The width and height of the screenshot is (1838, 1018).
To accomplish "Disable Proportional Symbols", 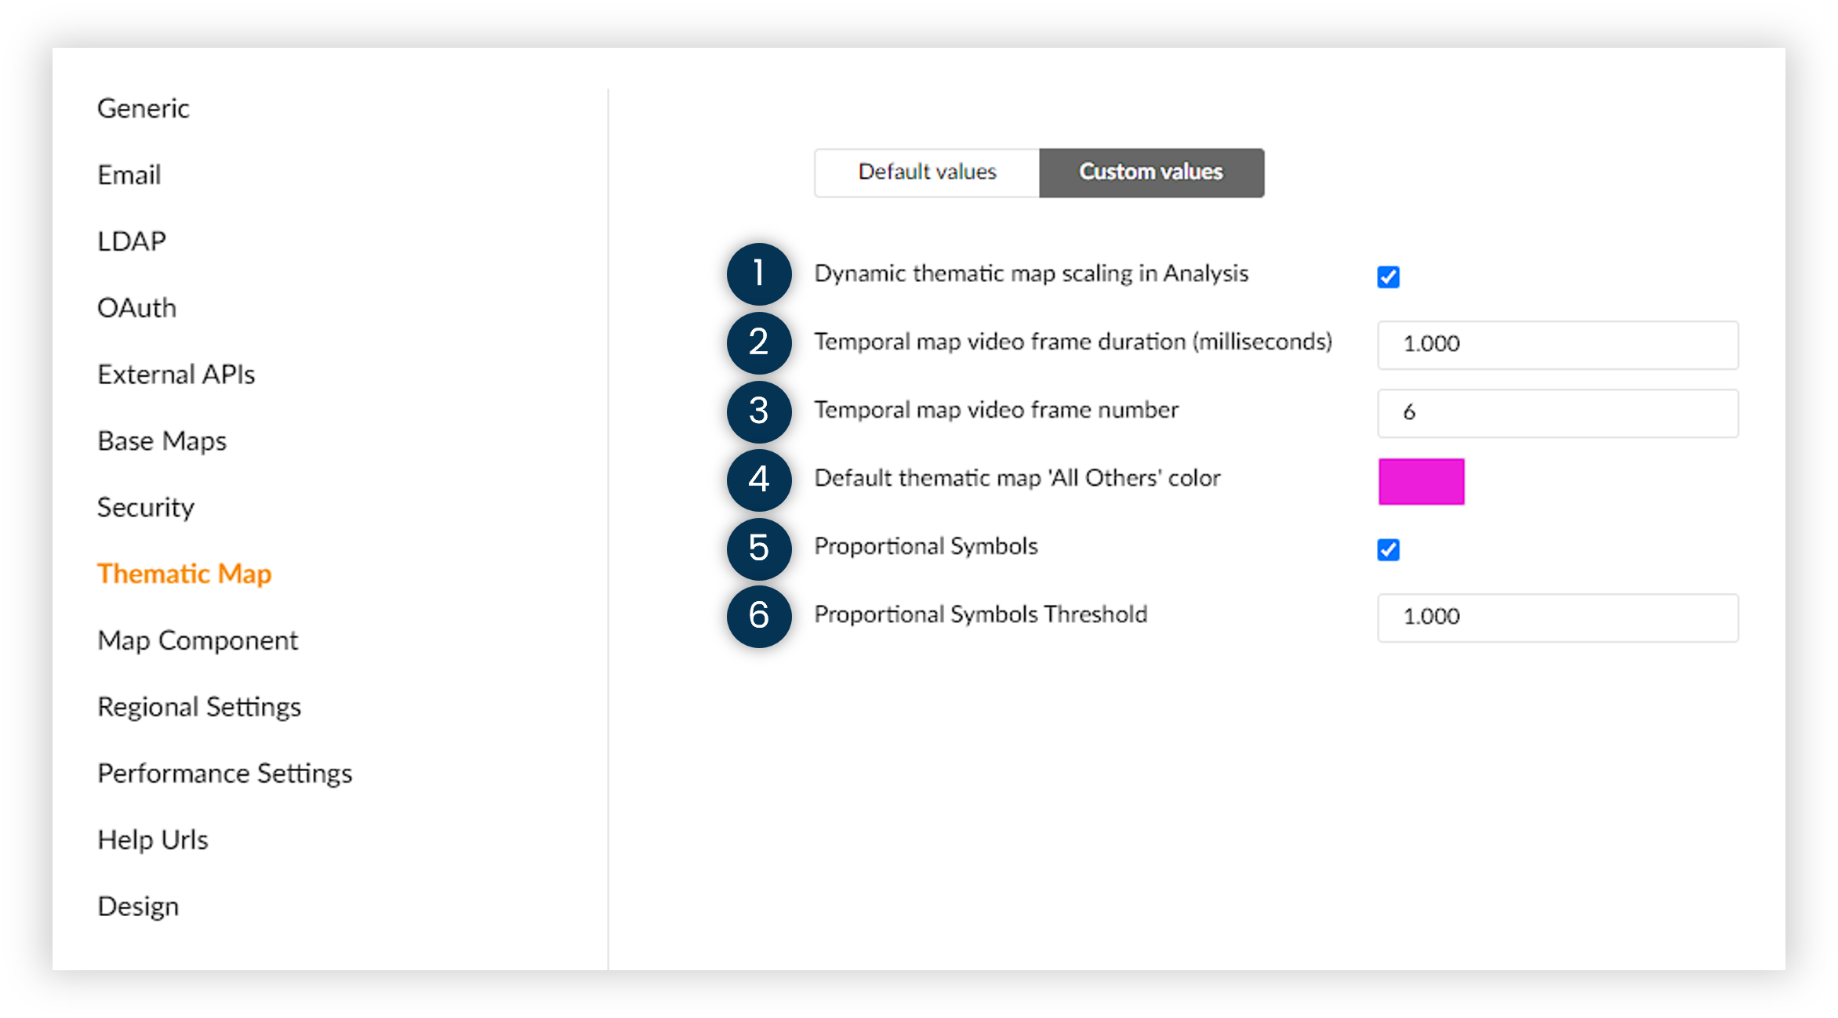I will pos(1388,549).
